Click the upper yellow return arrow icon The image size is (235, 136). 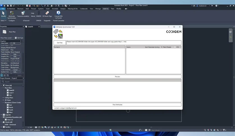pos(60,31)
